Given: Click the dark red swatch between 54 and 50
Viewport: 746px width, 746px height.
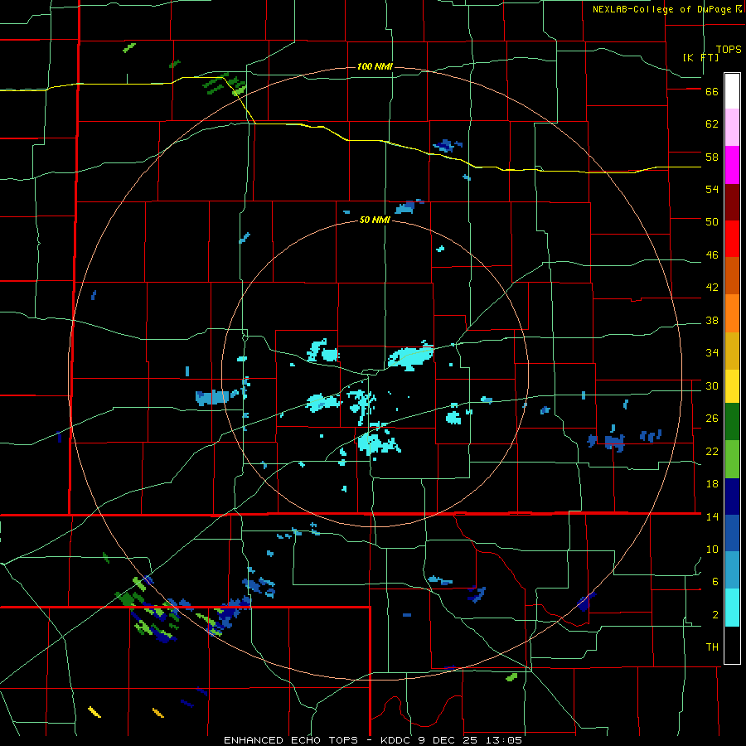Looking at the screenshot, I should point(732,202).
